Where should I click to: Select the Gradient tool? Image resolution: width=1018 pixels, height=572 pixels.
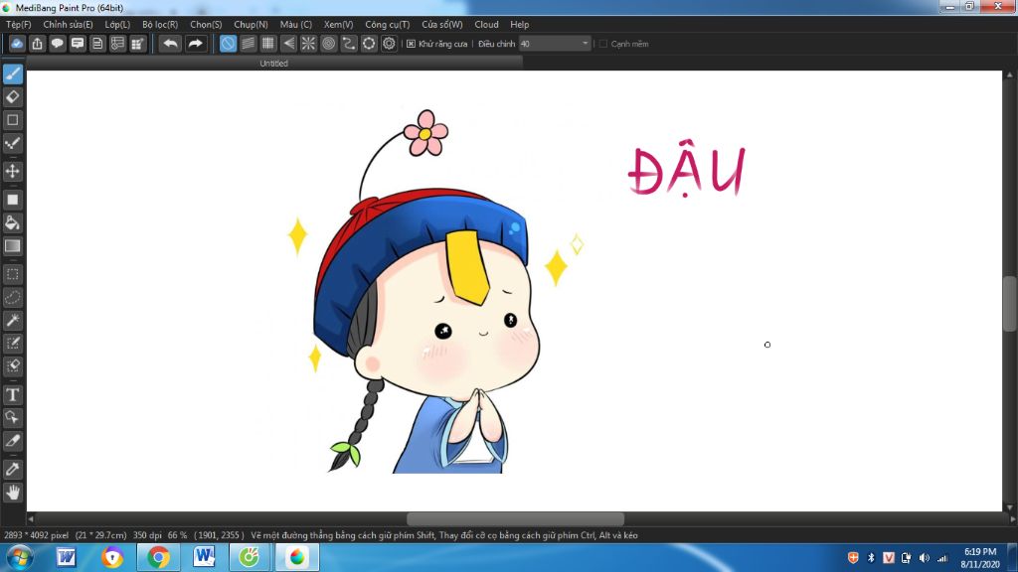[13, 246]
